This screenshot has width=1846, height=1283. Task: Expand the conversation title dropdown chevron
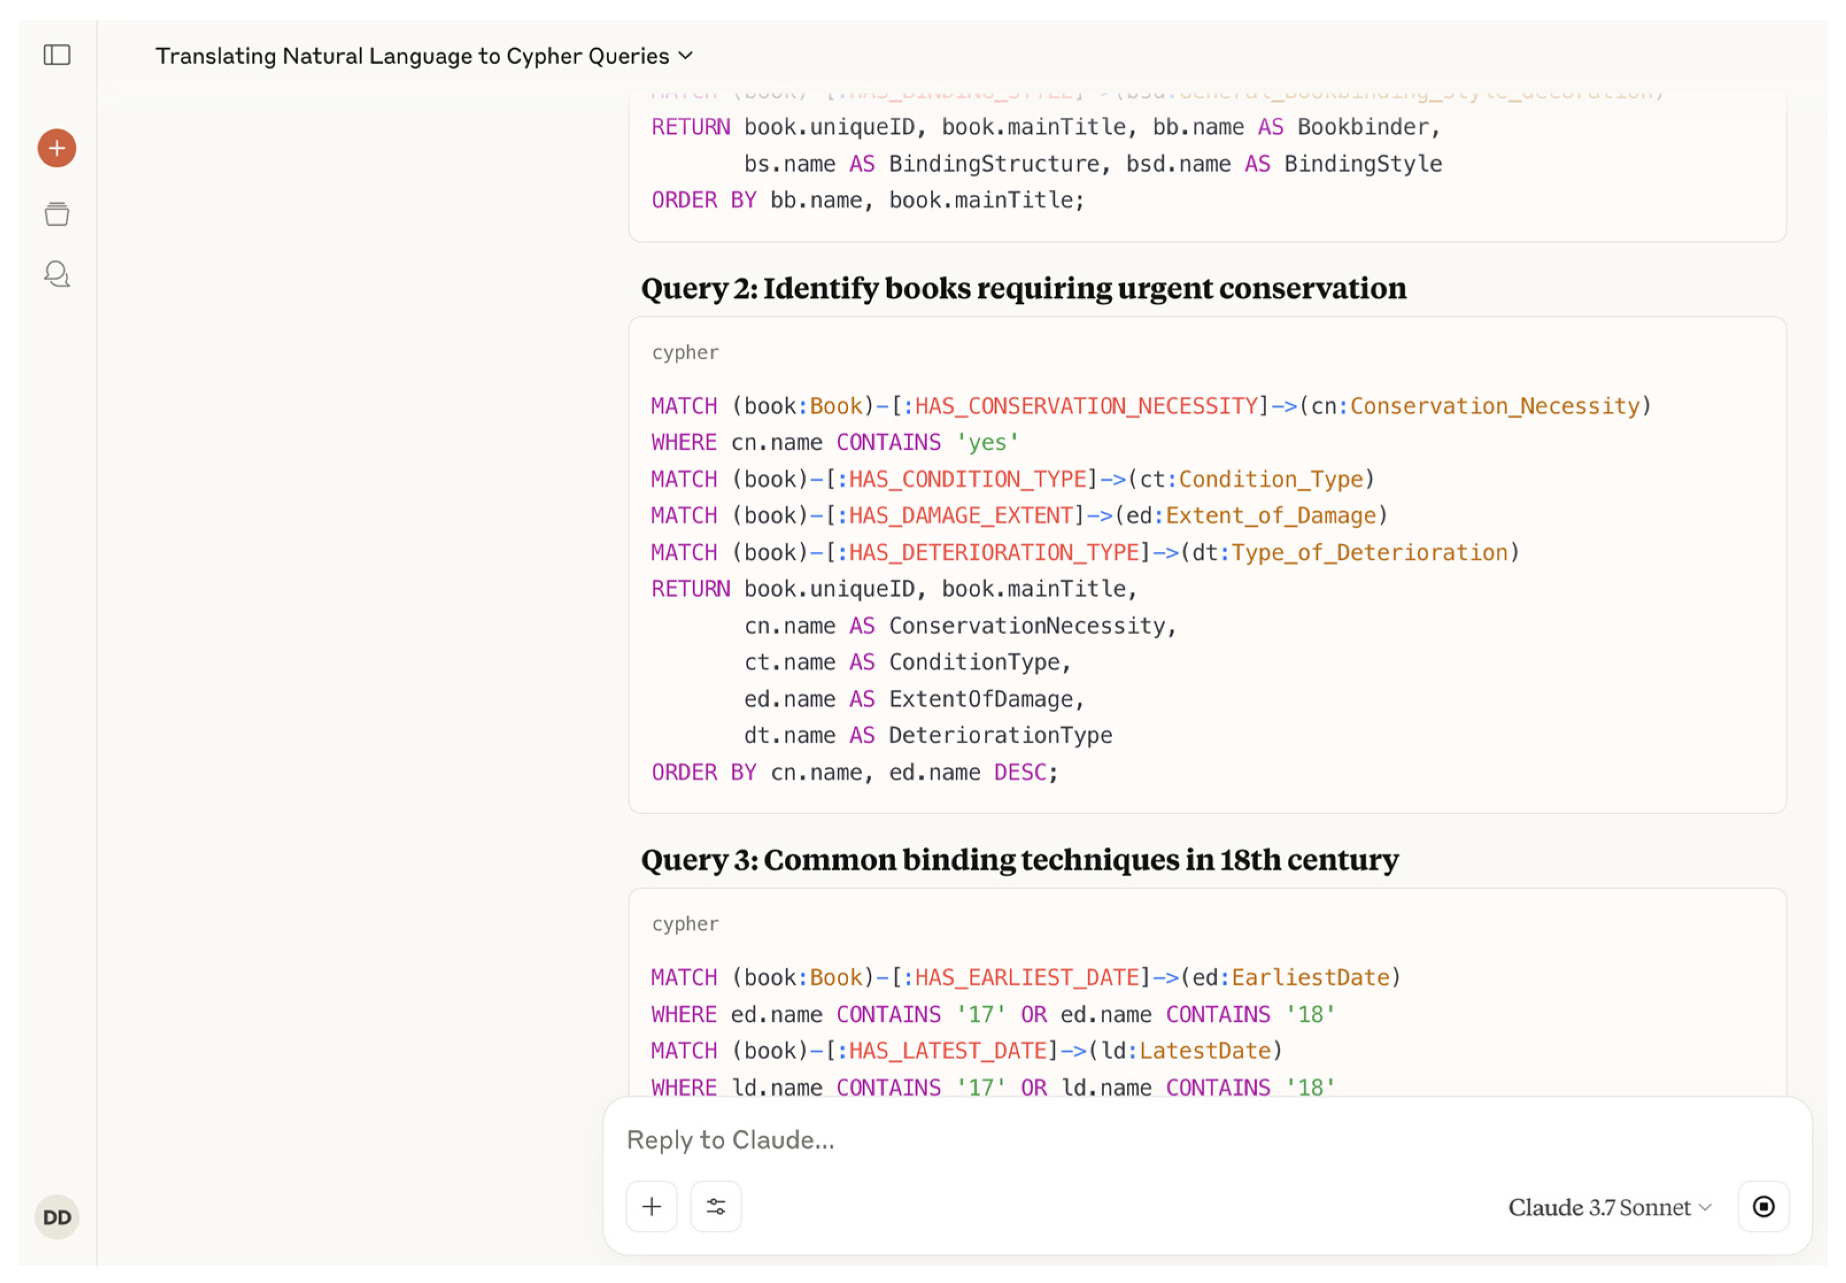tap(685, 56)
